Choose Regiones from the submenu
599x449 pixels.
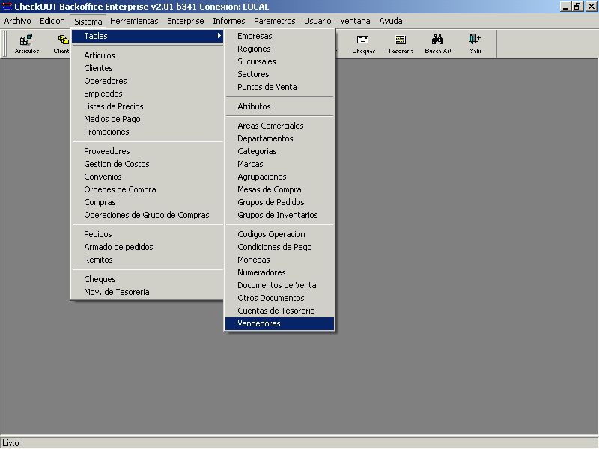point(279,49)
